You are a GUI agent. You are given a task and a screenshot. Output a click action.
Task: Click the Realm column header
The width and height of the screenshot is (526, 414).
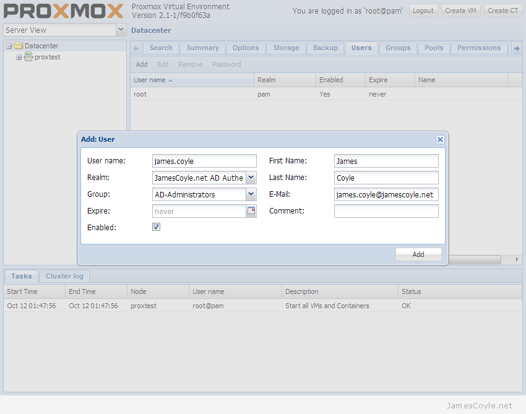point(285,80)
